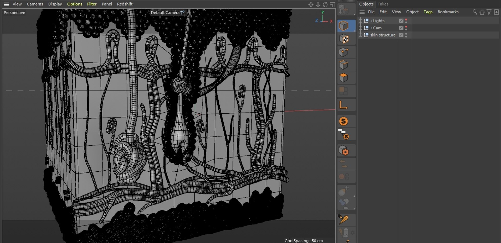The width and height of the screenshot is (501, 243).
Task: Click the add-panel plus icon in Objects manager
Action: 496,12
